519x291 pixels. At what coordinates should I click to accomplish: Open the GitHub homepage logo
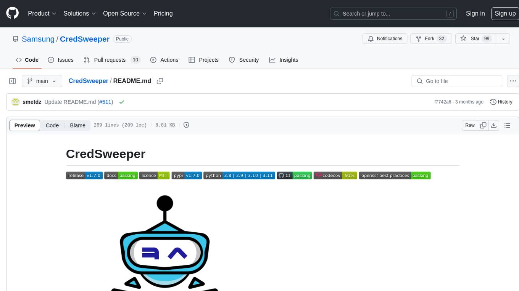pyautogui.click(x=12, y=13)
